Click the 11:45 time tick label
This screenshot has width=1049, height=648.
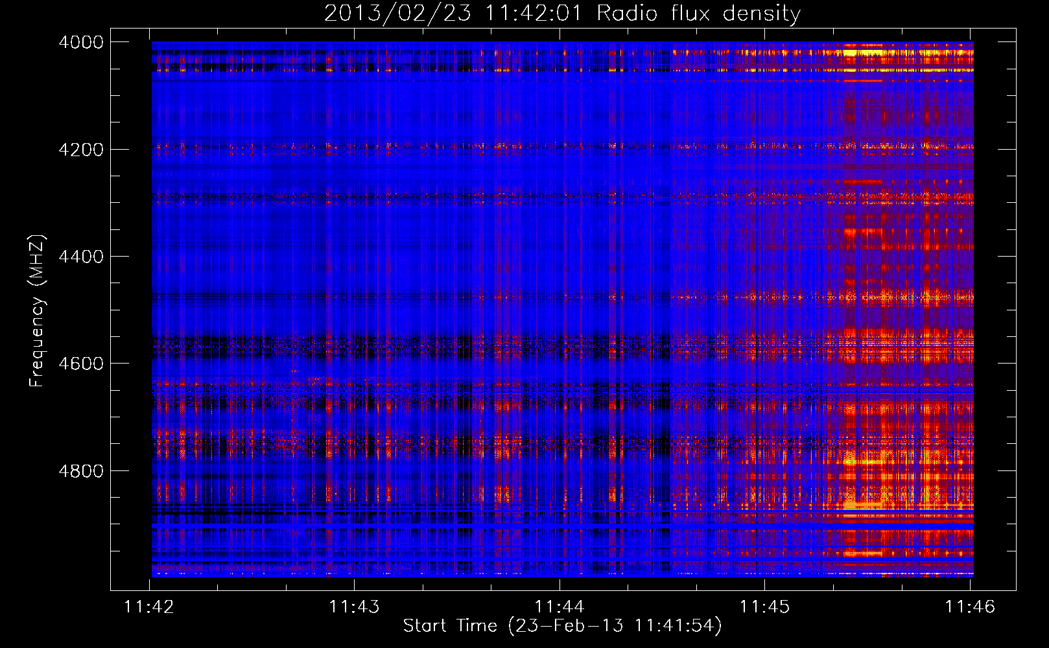pyautogui.click(x=765, y=607)
